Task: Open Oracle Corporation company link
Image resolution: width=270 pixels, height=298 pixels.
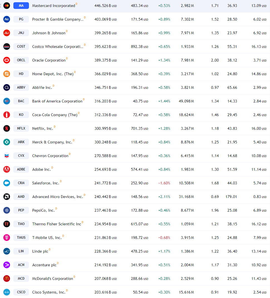Action: point(49,60)
